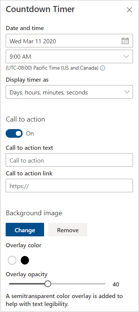
Task: Click the Background image section heading
Action: click(34, 213)
